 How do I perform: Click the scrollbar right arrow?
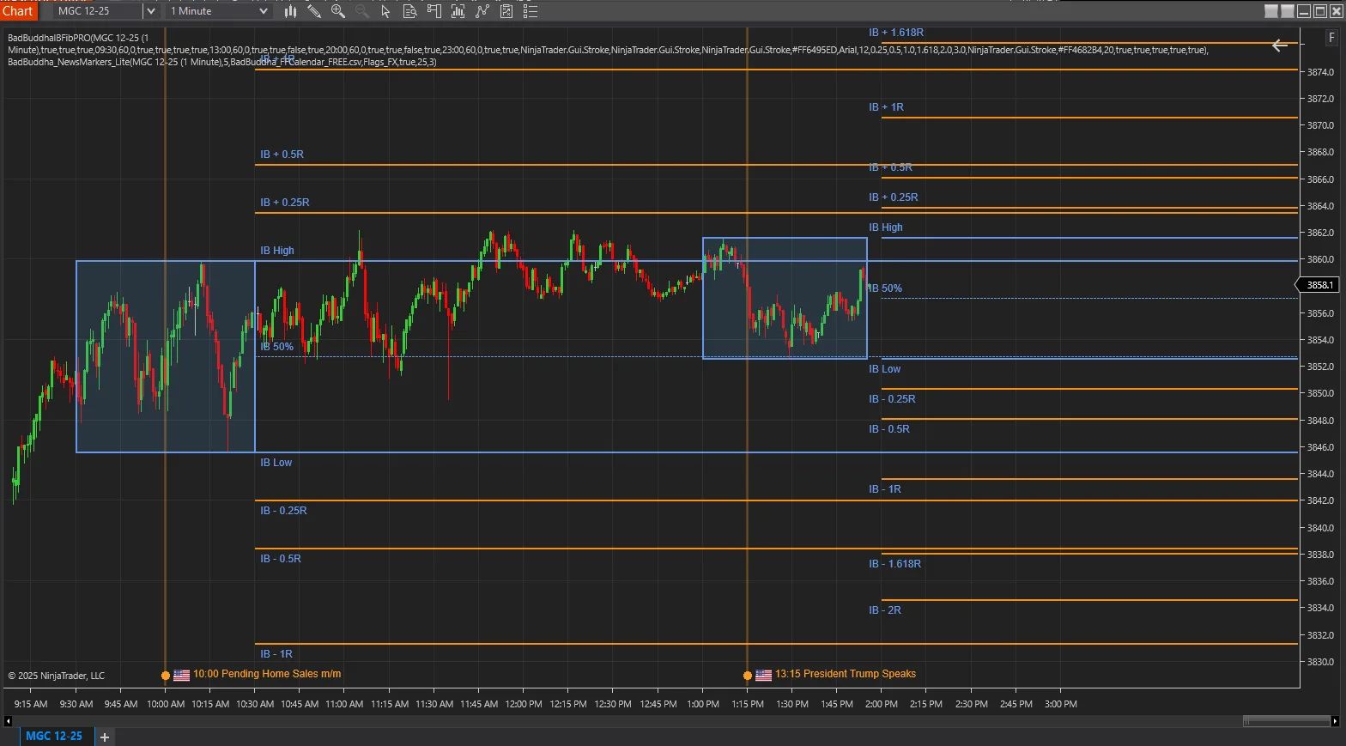1335,721
